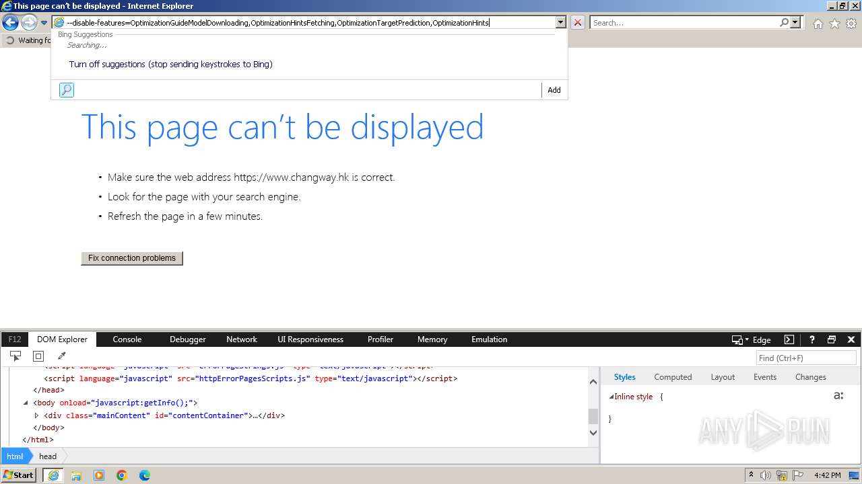This screenshot has width=862, height=484.
Task: Expand the div contentContainer node
Action: click(x=36, y=415)
